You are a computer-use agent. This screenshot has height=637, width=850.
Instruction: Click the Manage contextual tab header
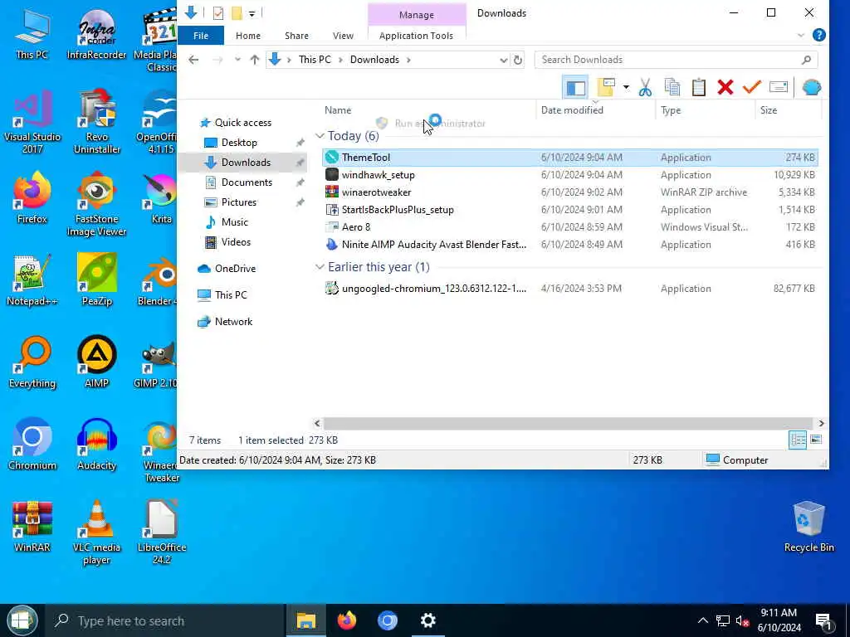click(417, 15)
